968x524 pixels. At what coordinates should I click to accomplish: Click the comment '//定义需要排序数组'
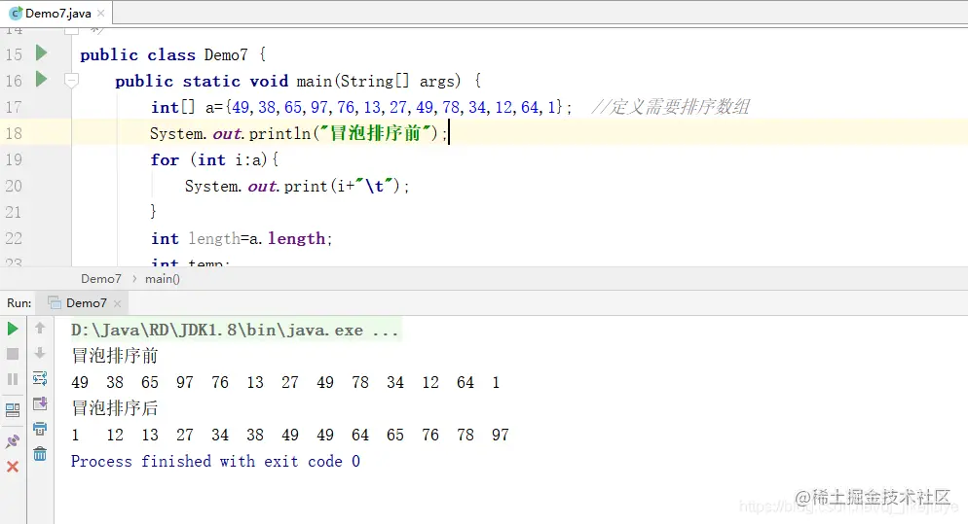[671, 107]
